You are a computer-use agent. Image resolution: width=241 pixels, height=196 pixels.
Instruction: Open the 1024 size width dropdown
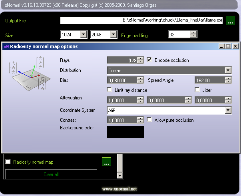click(x=83, y=35)
